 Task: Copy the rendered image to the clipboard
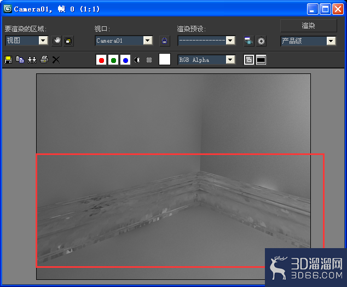pos(20,60)
